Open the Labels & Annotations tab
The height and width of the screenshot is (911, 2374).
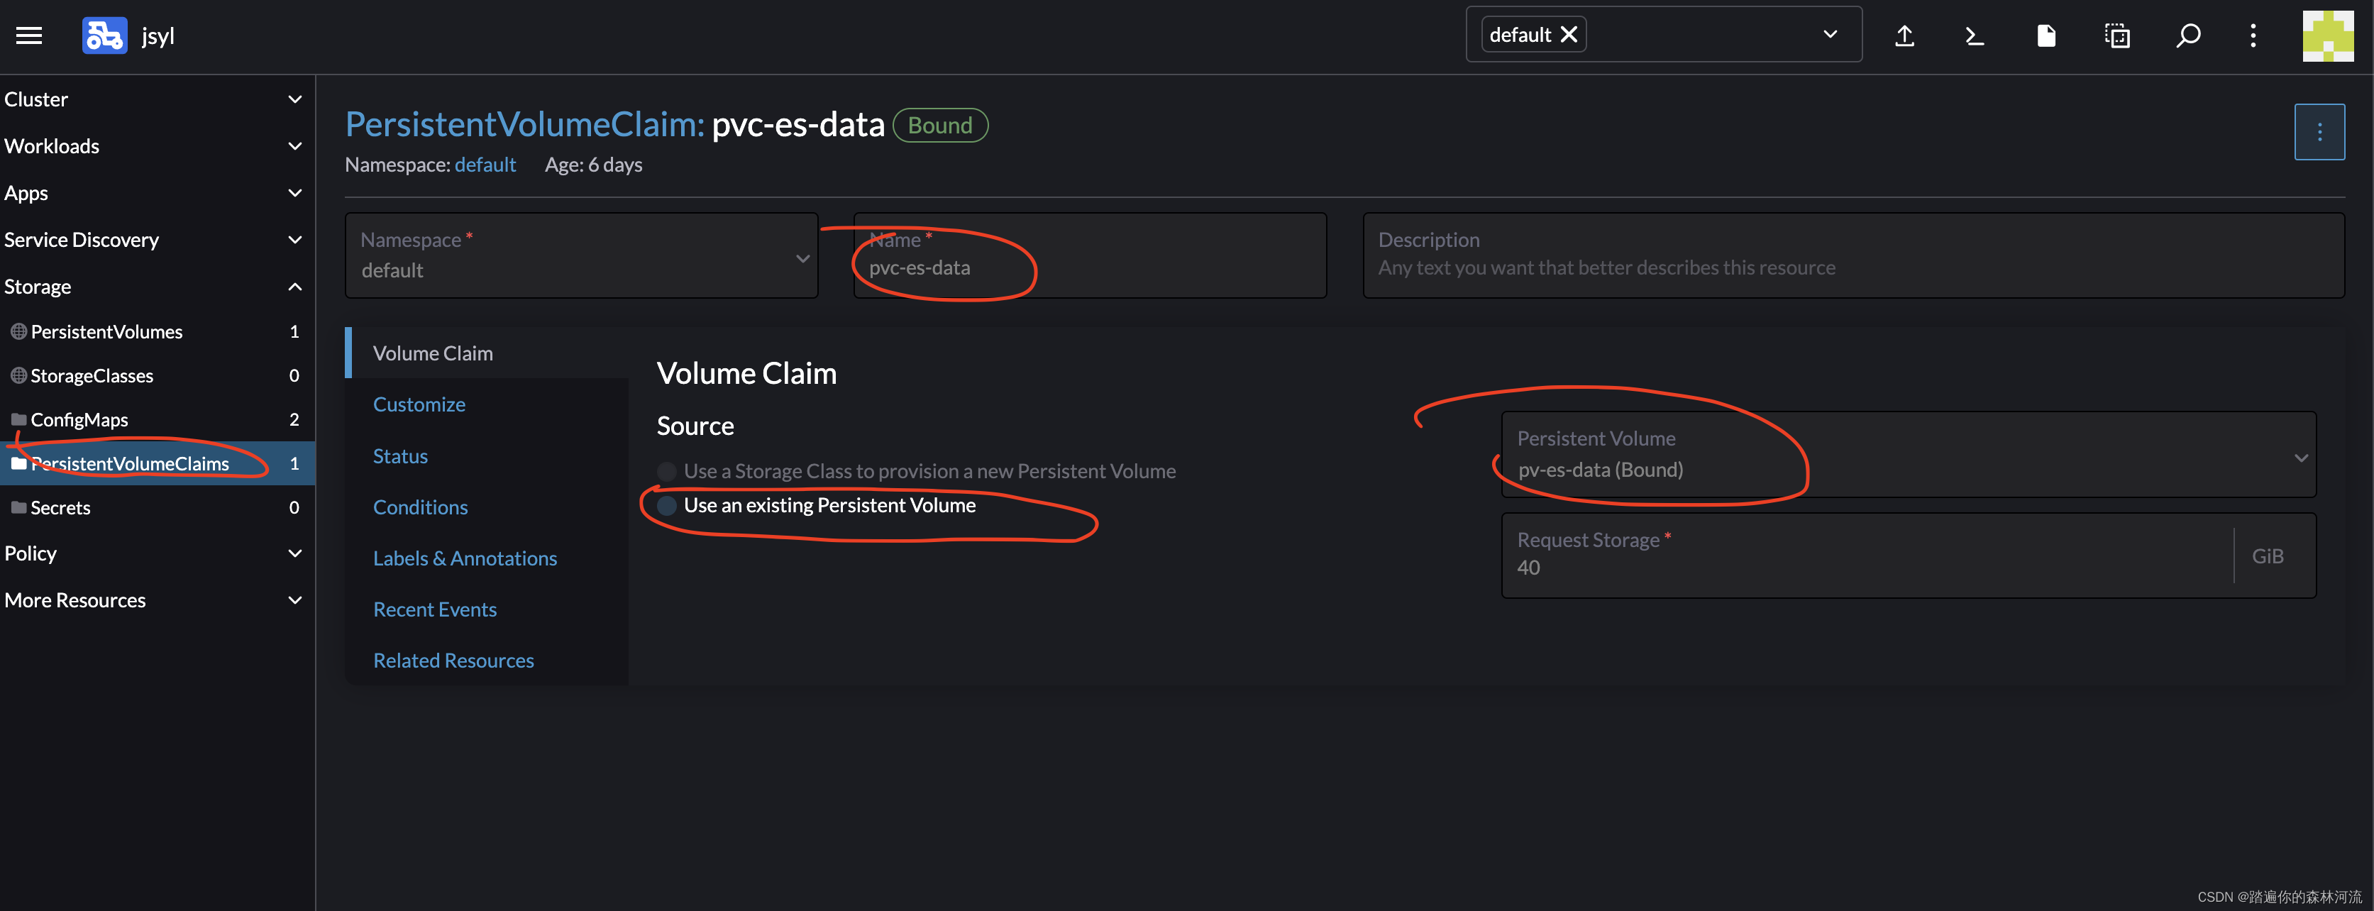tap(465, 557)
